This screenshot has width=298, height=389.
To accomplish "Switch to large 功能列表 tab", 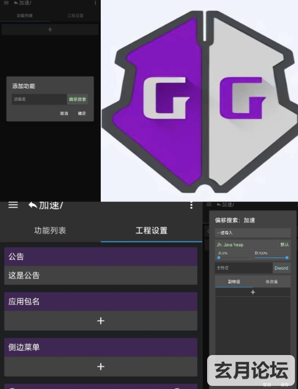I will coord(50,230).
